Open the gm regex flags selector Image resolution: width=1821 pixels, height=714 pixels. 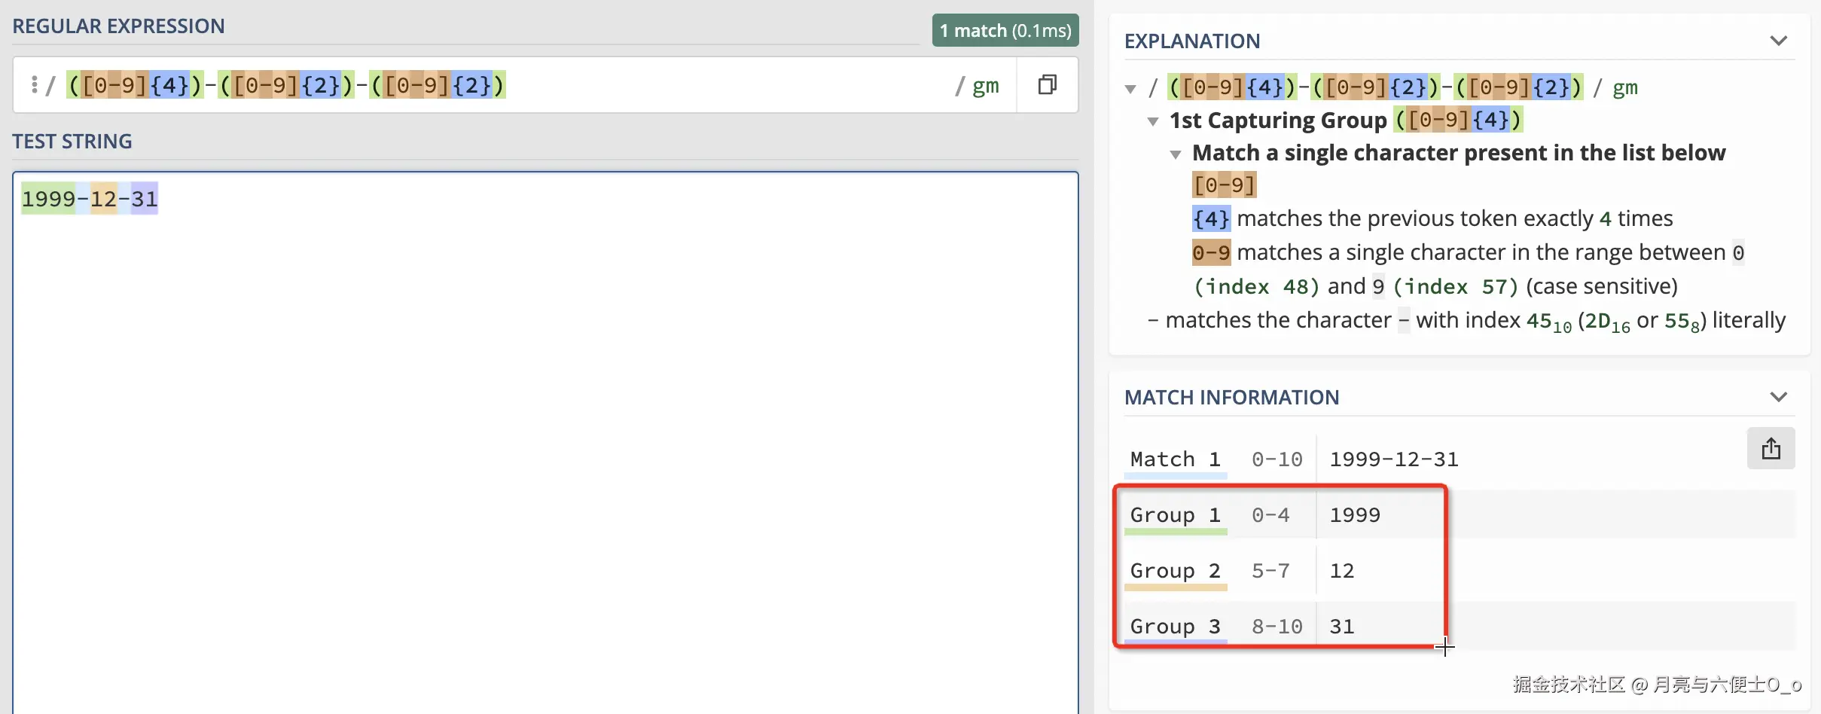985,86
